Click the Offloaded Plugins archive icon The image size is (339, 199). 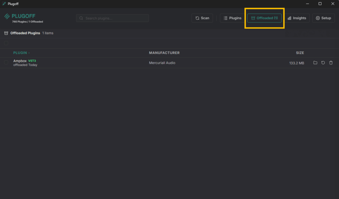coord(6,33)
